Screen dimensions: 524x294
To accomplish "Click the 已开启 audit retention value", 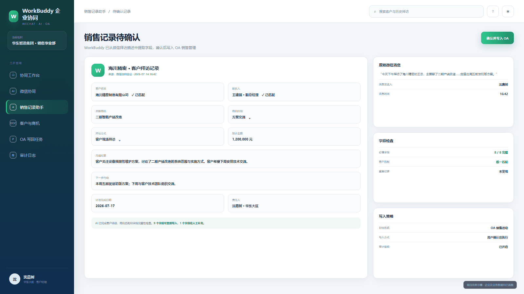I will [503, 247].
